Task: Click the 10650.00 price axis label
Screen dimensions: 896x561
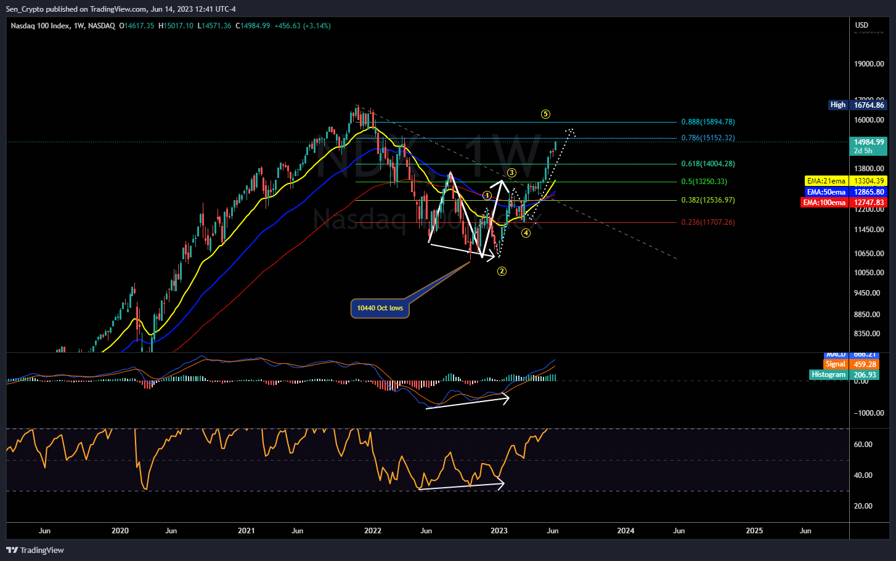Action: (x=869, y=254)
